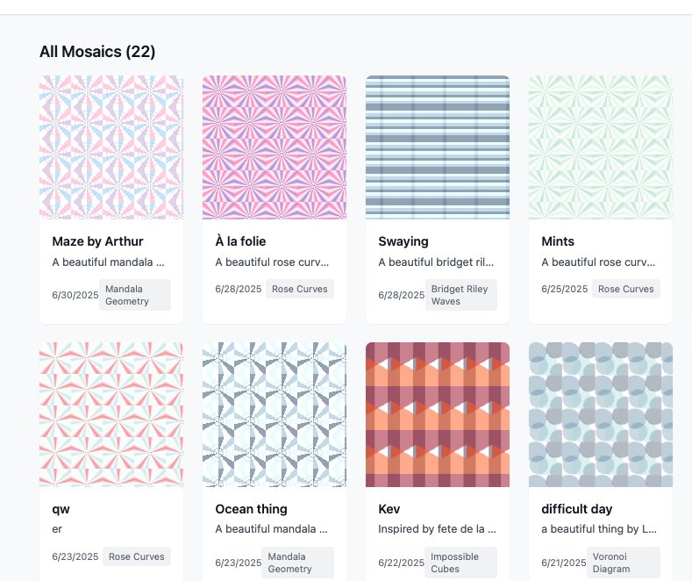
Task: Select the Rose Curves tag on À la folie
Action: tap(300, 289)
